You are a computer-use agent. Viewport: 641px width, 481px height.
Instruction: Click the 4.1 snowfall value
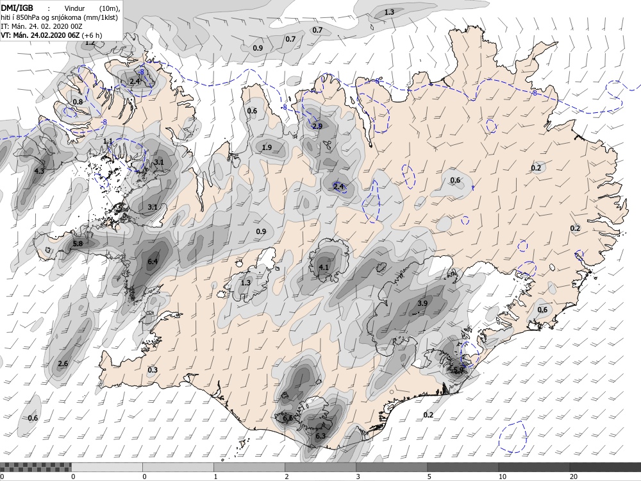coord(323,267)
